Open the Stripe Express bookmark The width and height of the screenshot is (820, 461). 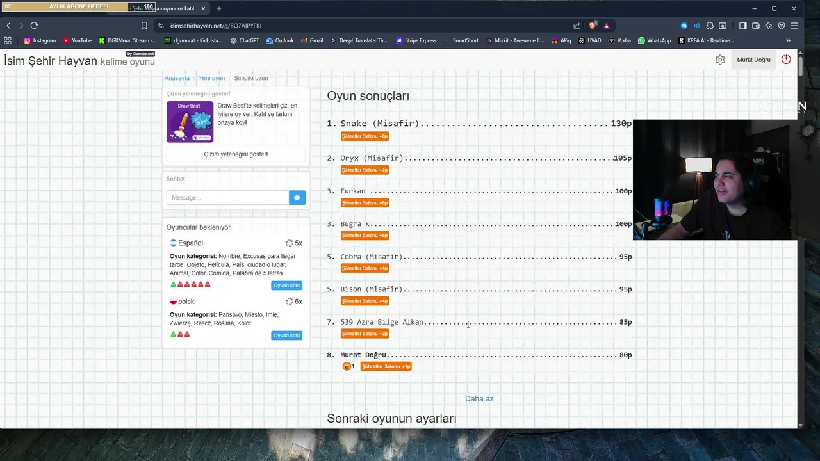(416, 40)
